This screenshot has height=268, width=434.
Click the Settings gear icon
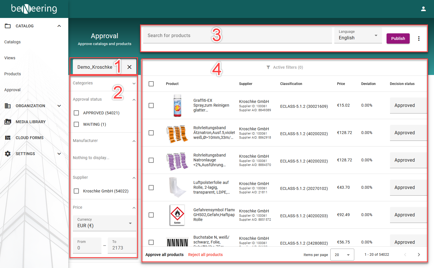pyautogui.click(x=8, y=154)
